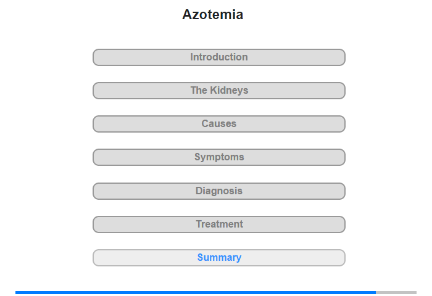This screenshot has width=432, height=296.
Task: Pick the Causes menu entry
Action: click(219, 124)
